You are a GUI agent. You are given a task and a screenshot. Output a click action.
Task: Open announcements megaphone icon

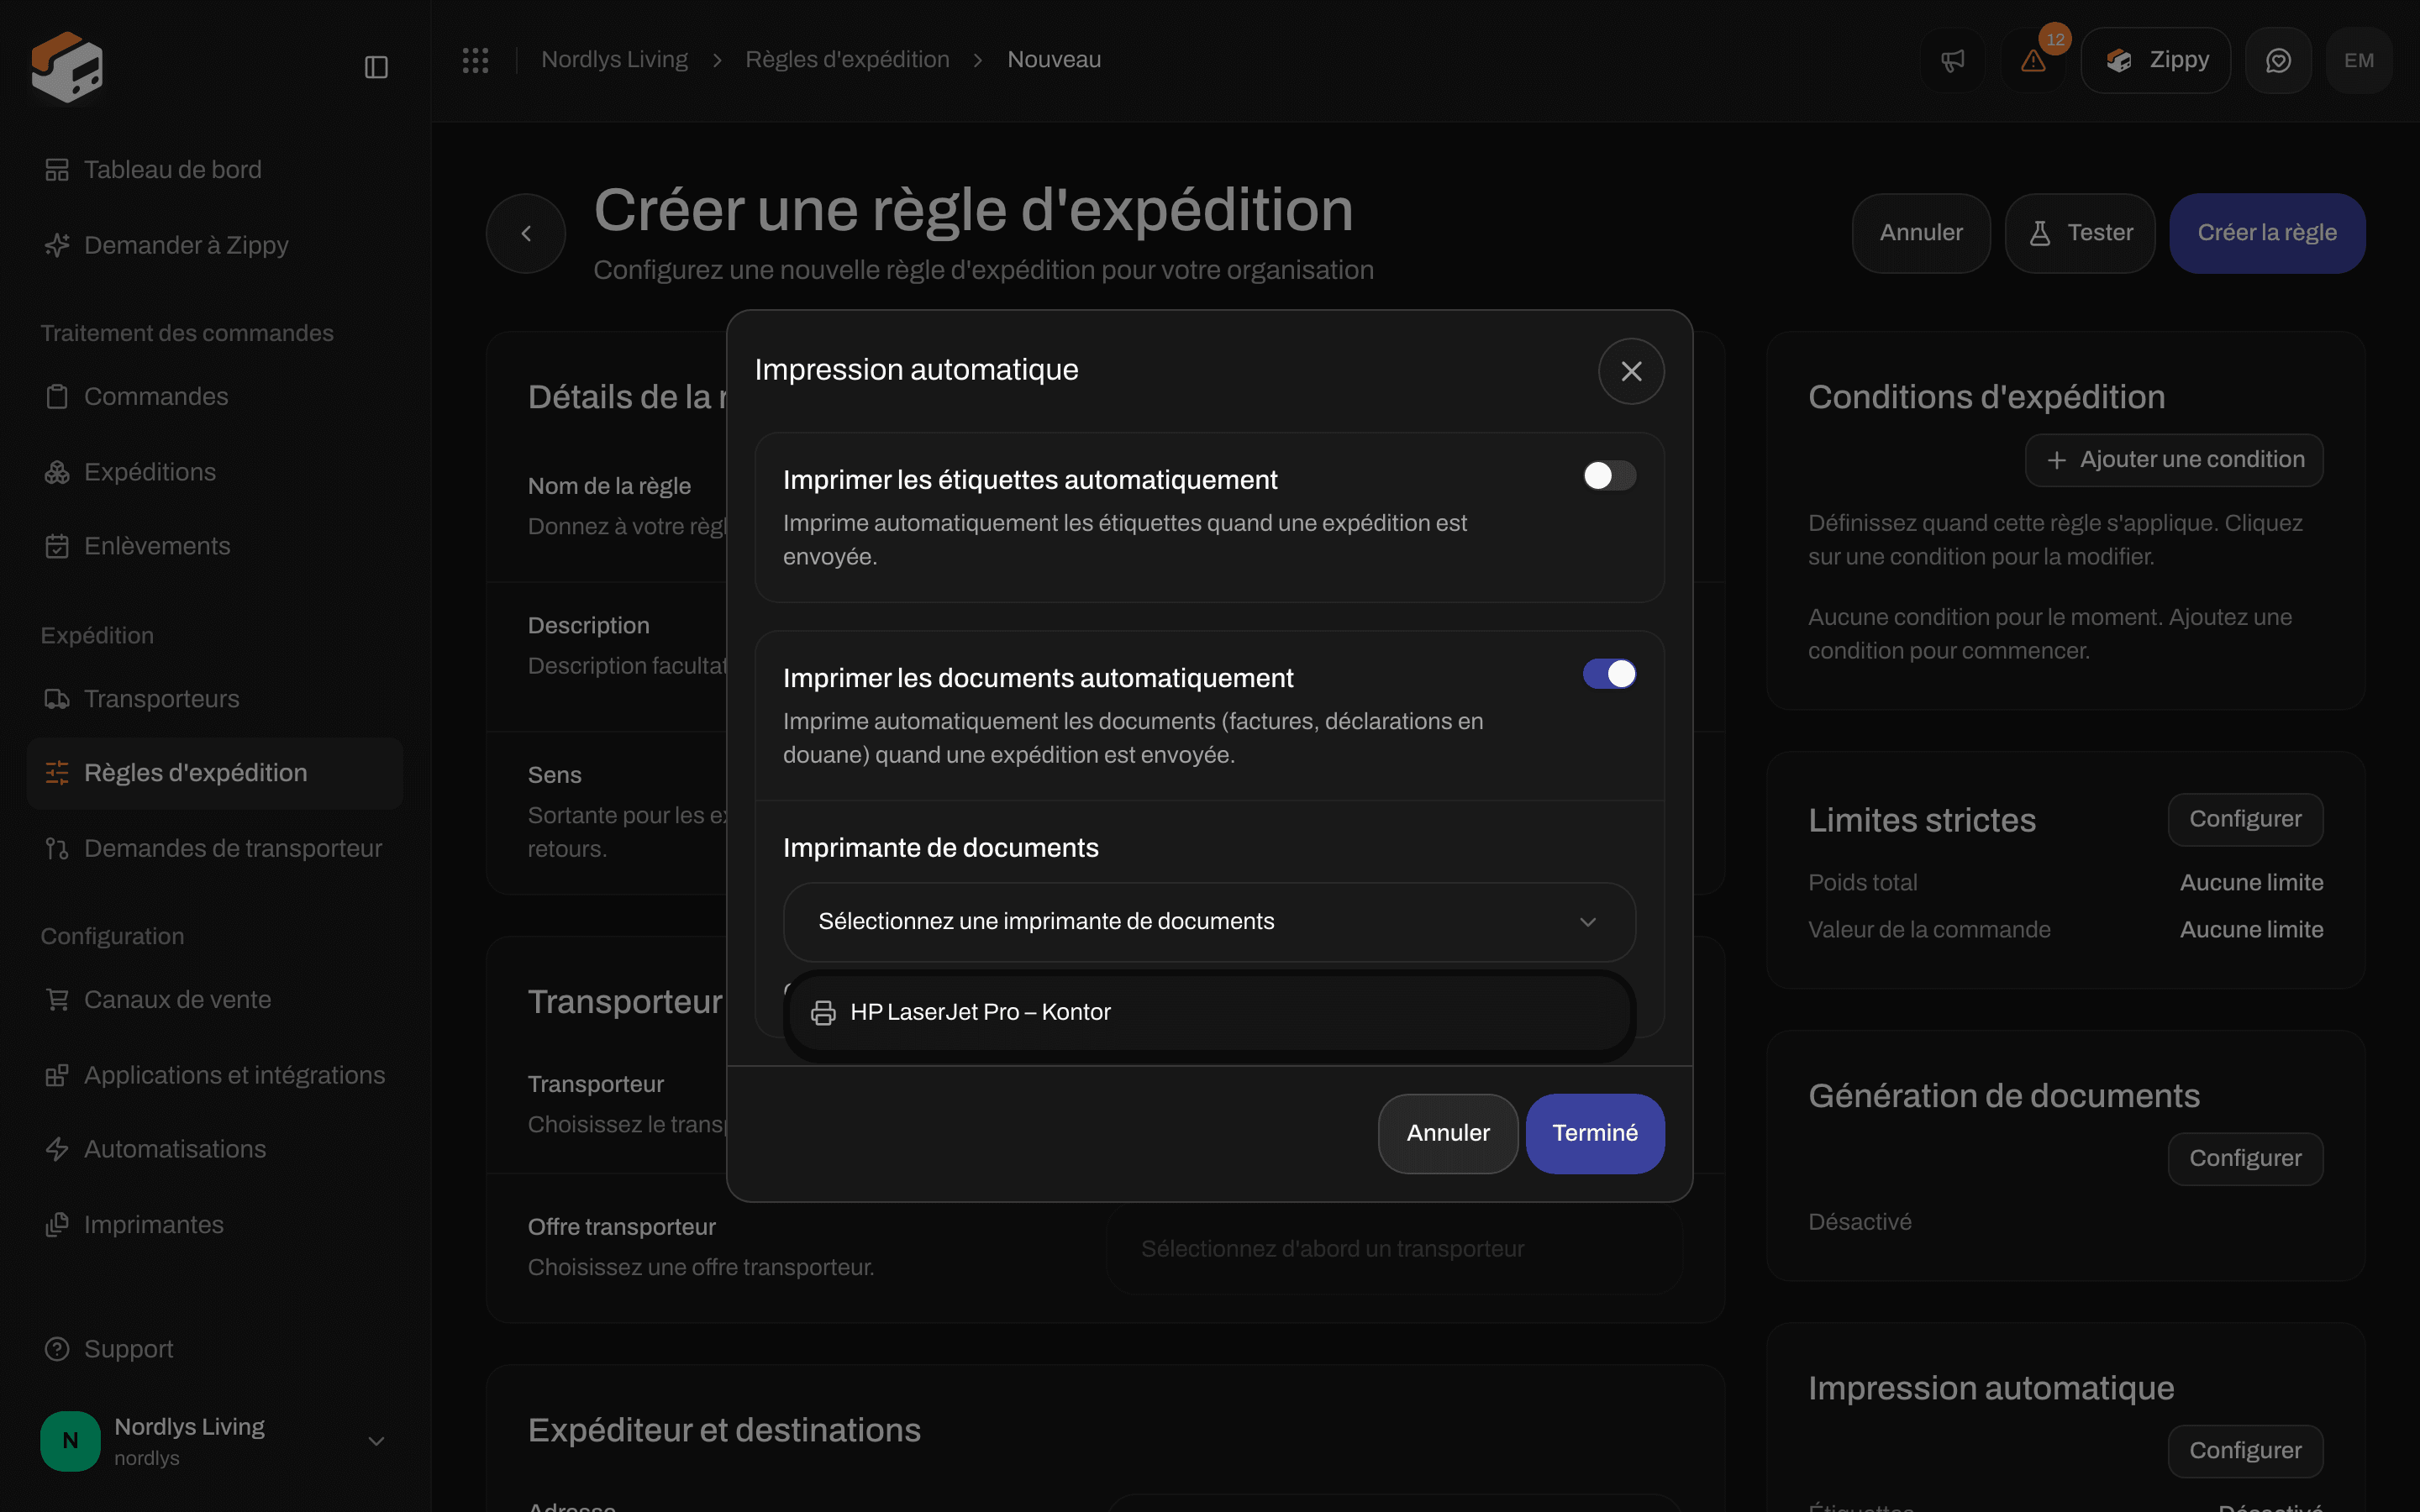(x=1952, y=60)
